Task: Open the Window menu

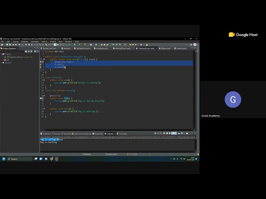Action: coord(68,41)
